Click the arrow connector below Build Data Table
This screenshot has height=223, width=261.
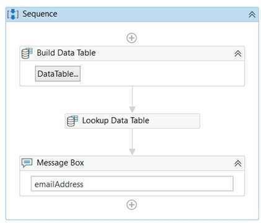click(x=132, y=100)
